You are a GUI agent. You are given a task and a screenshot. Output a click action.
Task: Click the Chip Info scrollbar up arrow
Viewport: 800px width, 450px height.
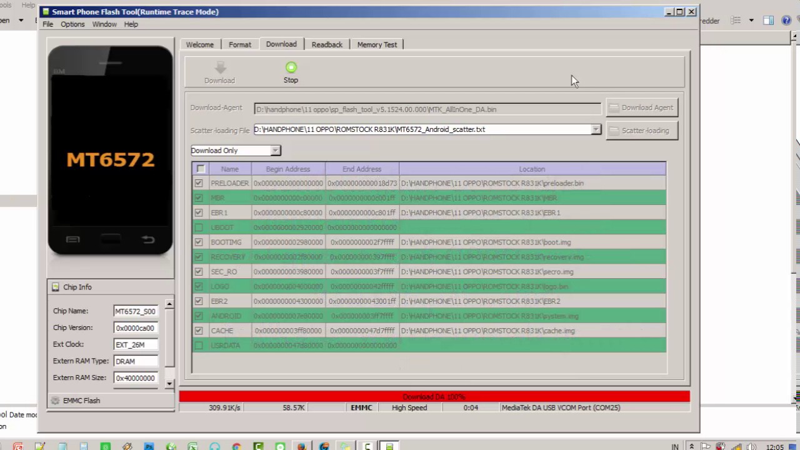(x=169, y=304)
